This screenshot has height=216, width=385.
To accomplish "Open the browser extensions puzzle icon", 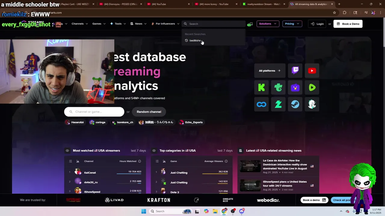I will [x=344, y=13].
